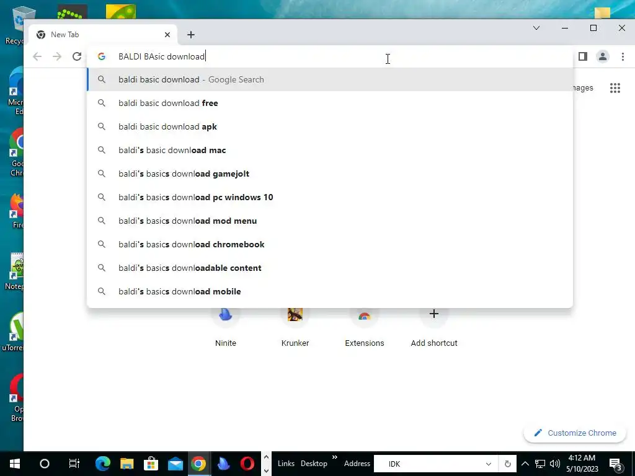The width and height of the screenshot is (635, 476).
Task: Expand the Desktop toolbar chevron
Action: [x=334, y=457]
